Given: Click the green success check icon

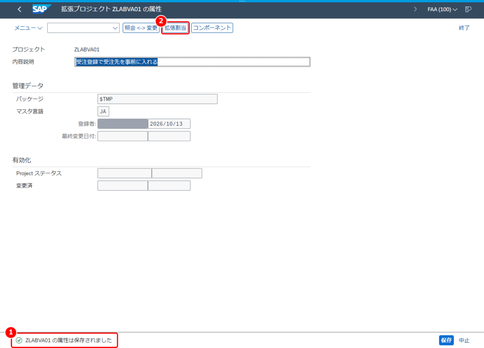Looking at the screenshot, I should [19, 340].
